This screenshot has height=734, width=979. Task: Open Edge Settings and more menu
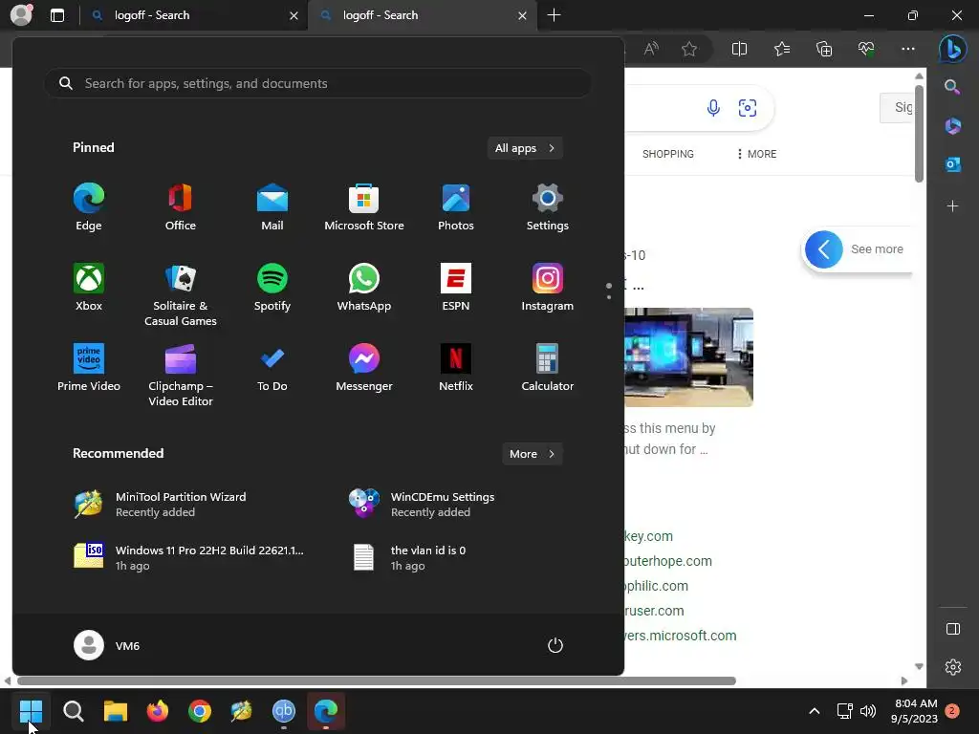(908, 49)
